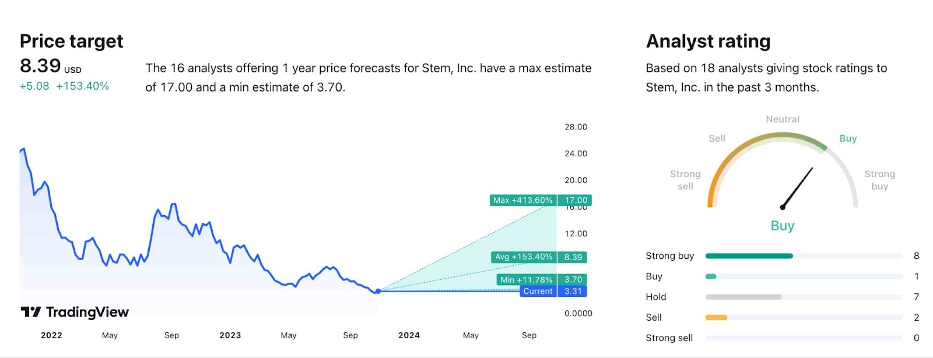Image resolution: width=933 pixels, height=358 pixels.
Task: Click the 2023 label on the time axis
Action: [x=230, y=335]
